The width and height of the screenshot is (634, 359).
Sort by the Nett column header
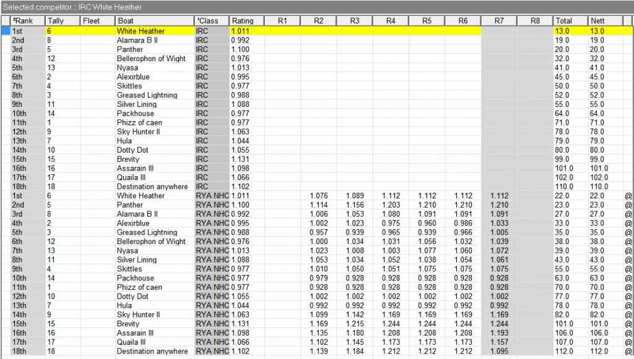point(605,21)
